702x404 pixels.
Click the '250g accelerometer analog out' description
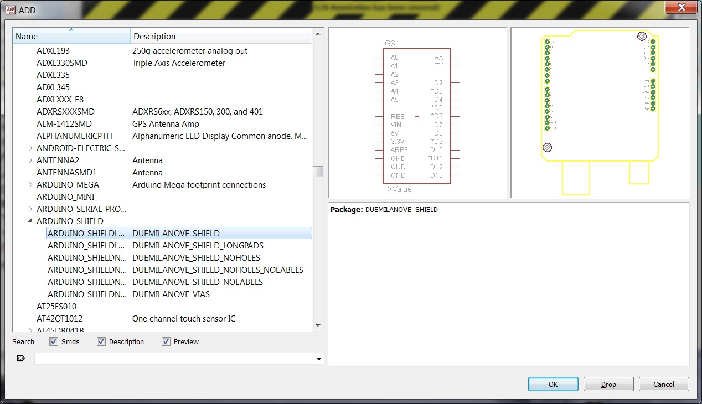190,51
